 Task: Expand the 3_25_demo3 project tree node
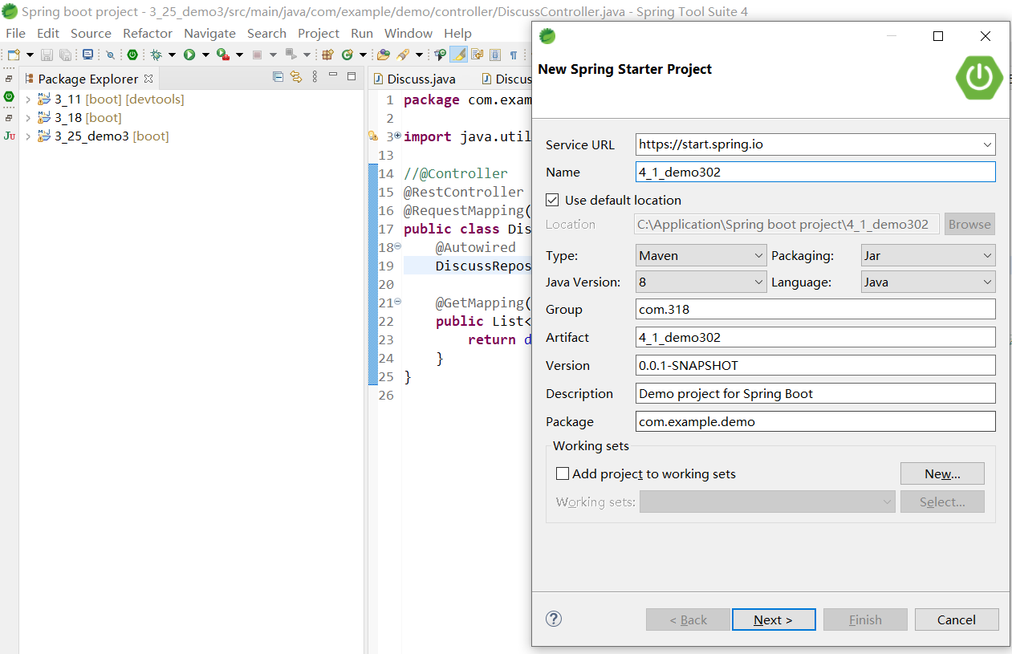pos(28,136)
